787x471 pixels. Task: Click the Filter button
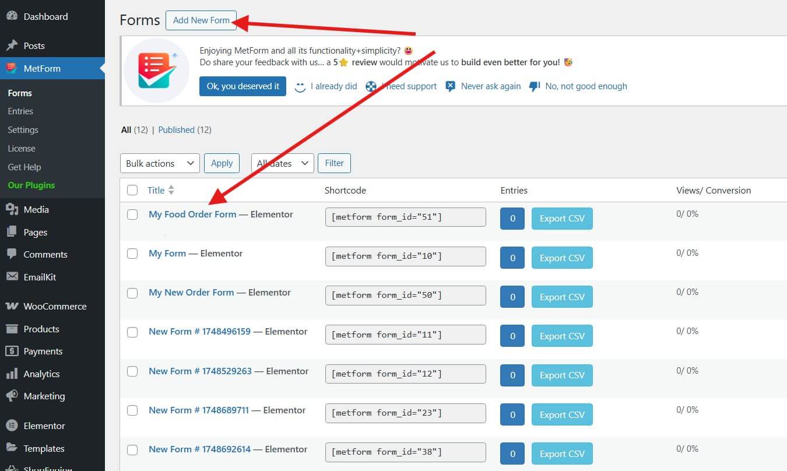click(334, 163)
